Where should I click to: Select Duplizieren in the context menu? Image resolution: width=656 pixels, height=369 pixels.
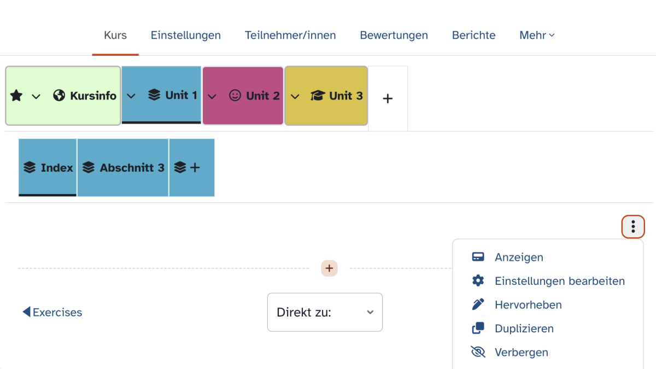point(524,329)
